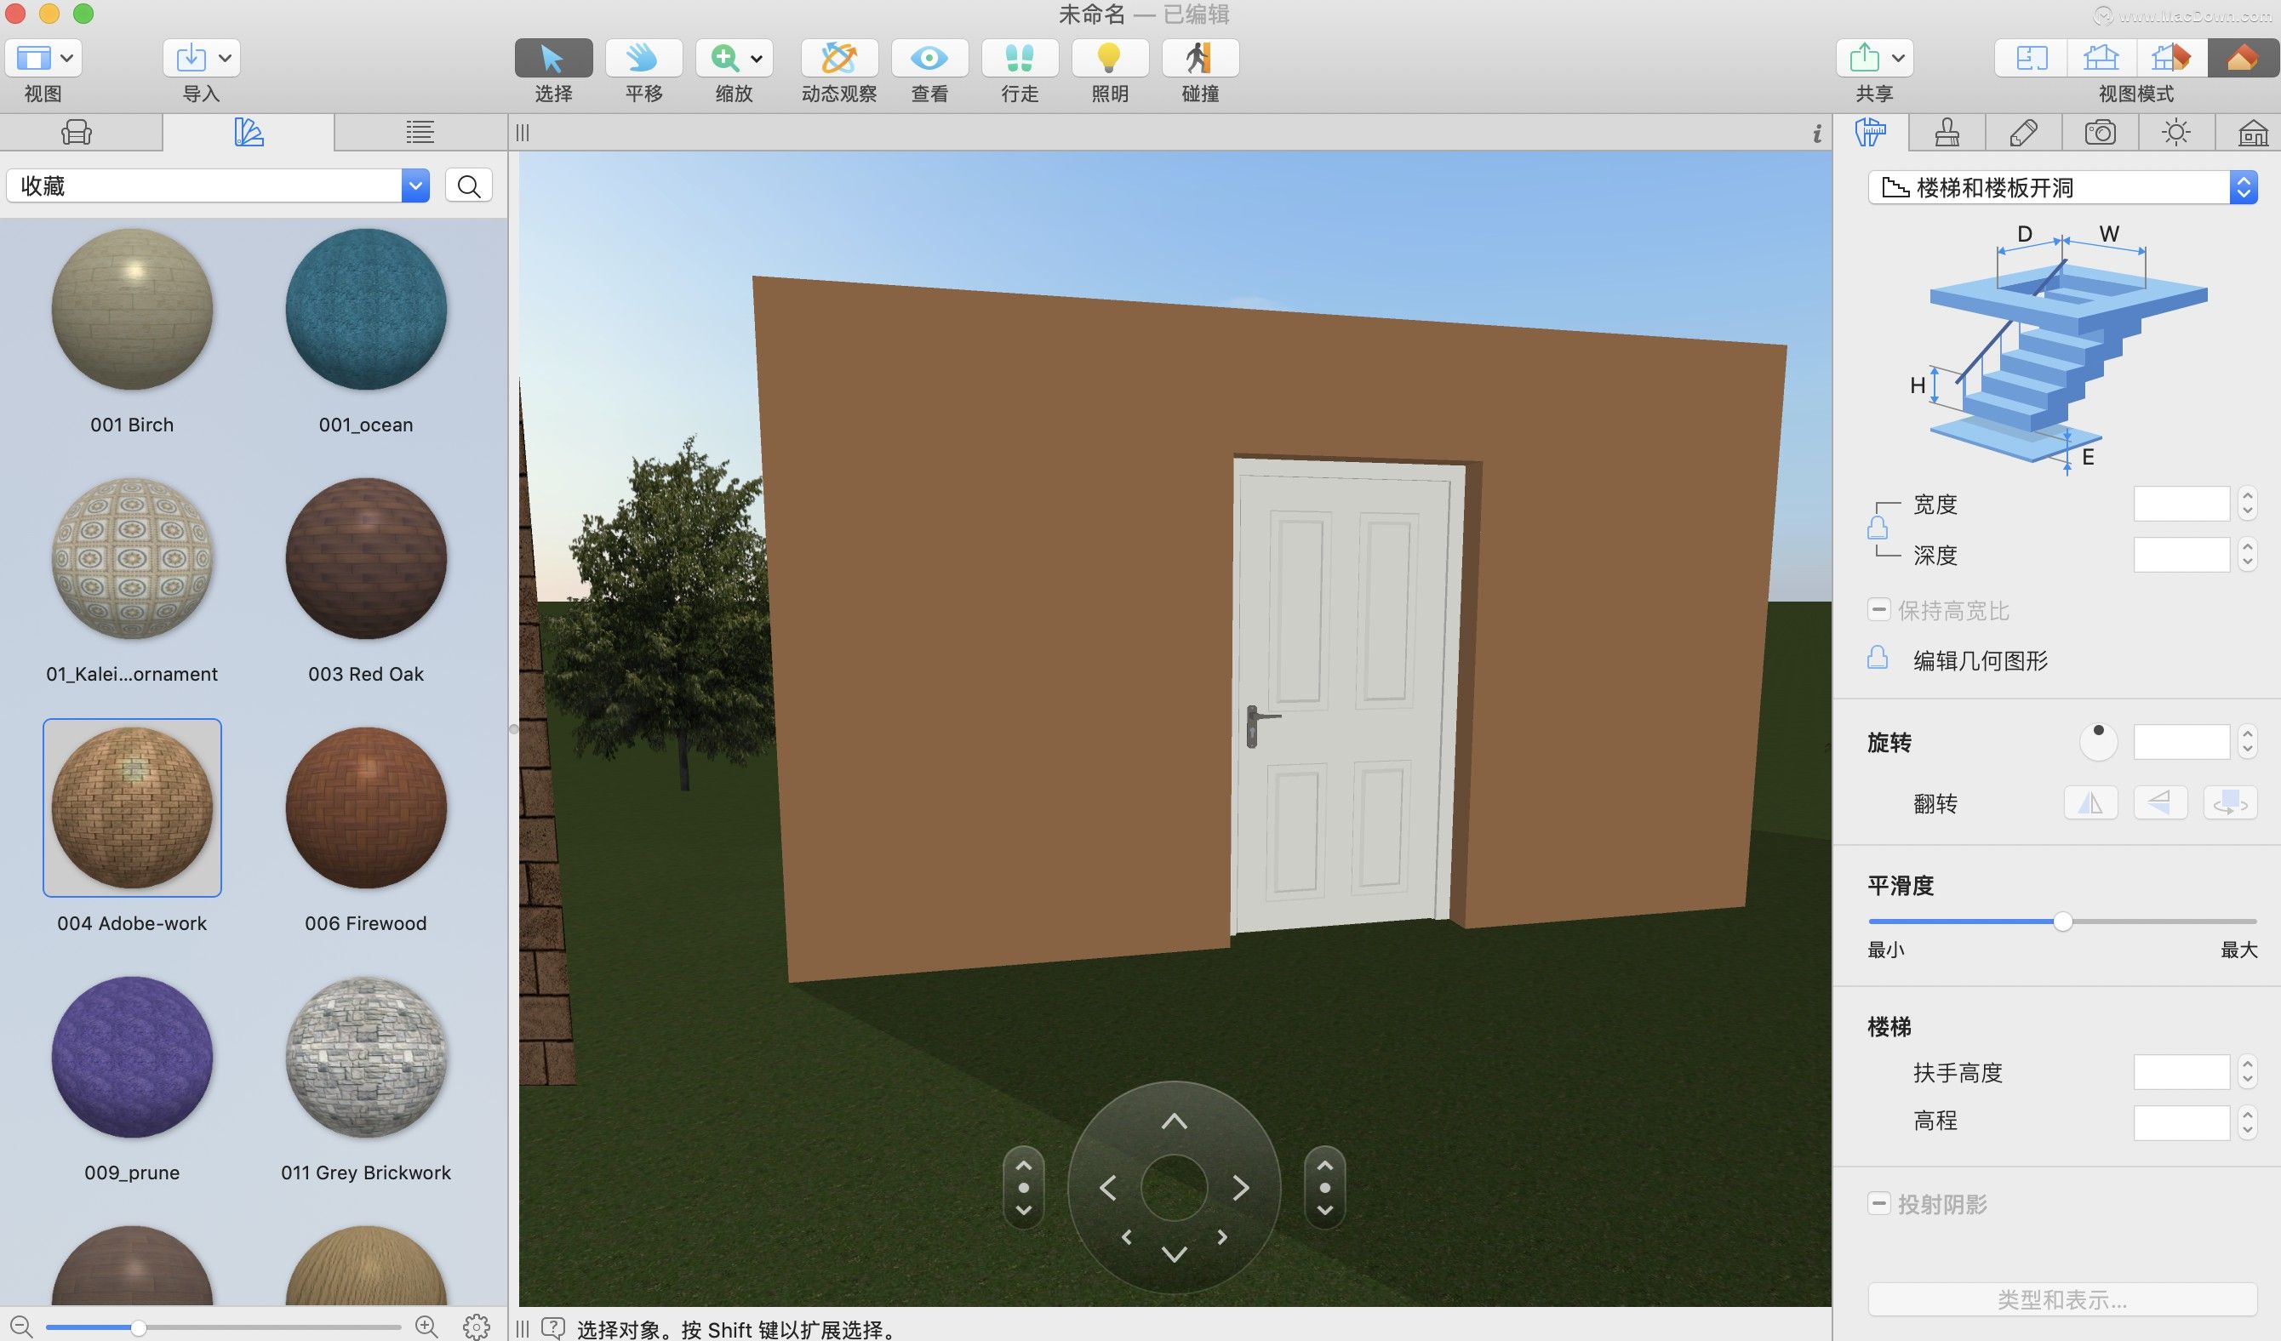The height and width of the screenshot is (1341, 2281).
Task: Open the object properties inspector tab
Action: tap(1870, 132)
